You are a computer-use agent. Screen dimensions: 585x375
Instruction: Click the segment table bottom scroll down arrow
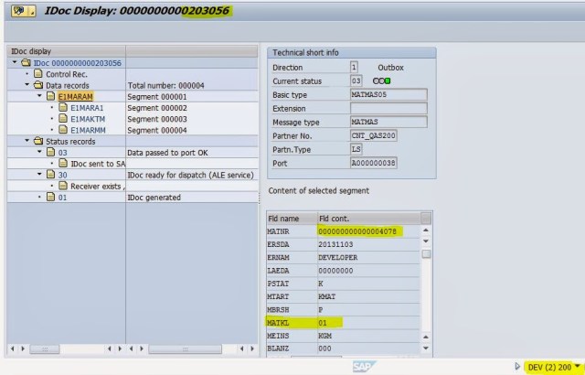[426, 348]
